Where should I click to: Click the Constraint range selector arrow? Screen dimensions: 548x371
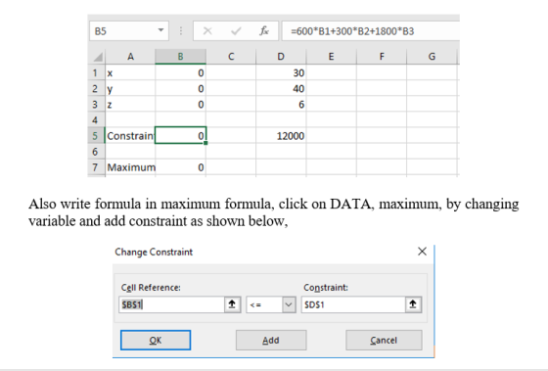(413, 304)
